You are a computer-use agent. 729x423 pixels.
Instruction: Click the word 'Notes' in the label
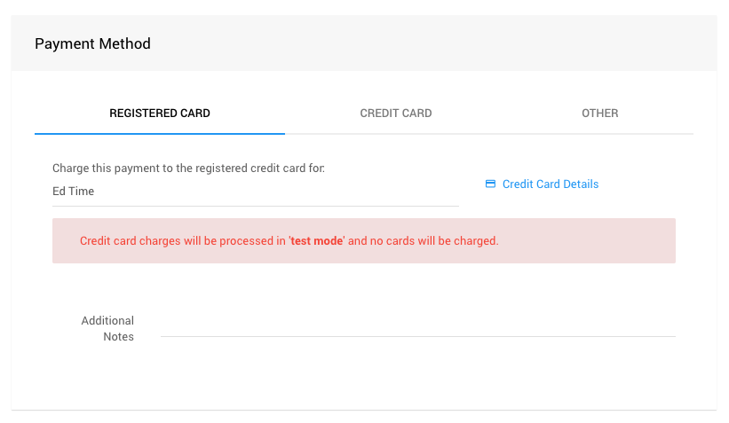[x=118, y=337]
